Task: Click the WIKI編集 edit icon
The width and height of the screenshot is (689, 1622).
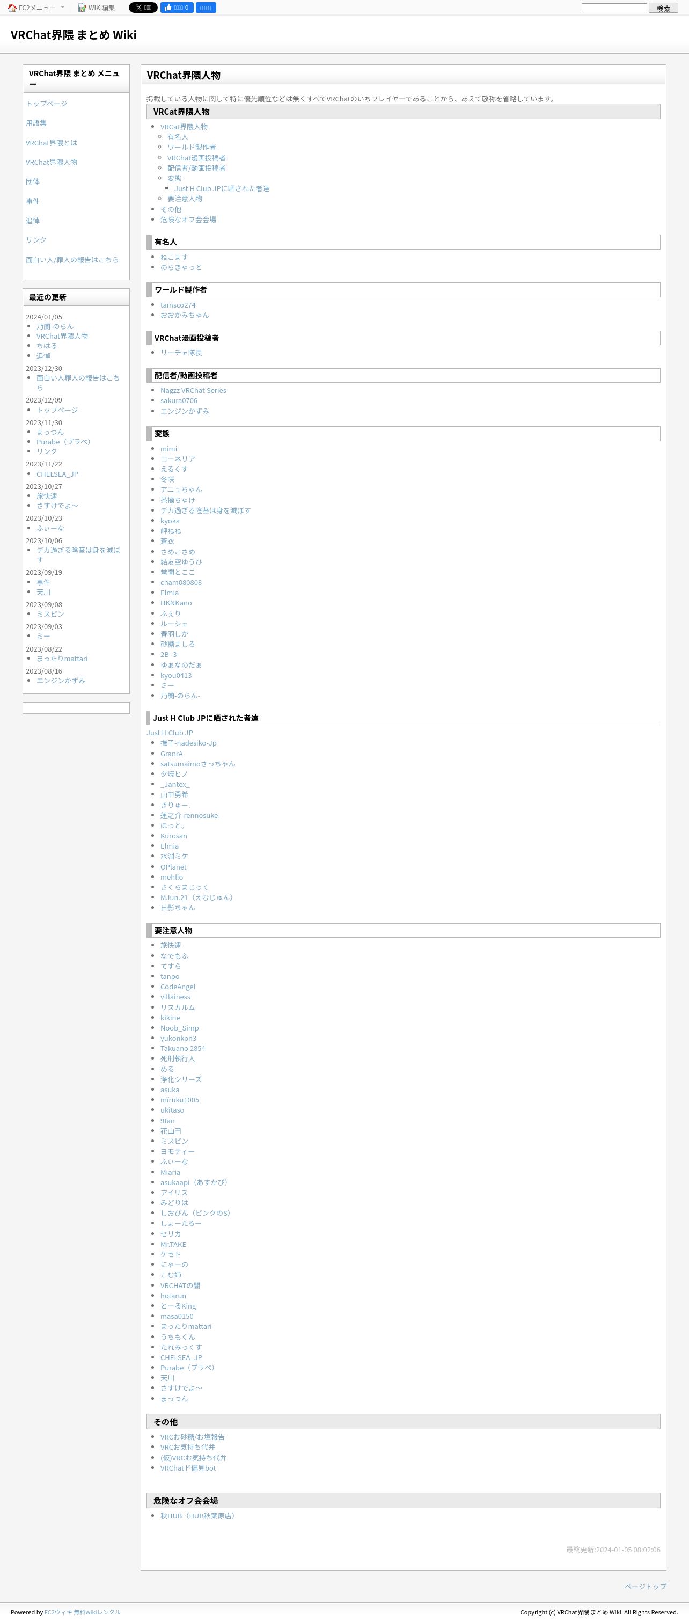Action: point(82,8)
